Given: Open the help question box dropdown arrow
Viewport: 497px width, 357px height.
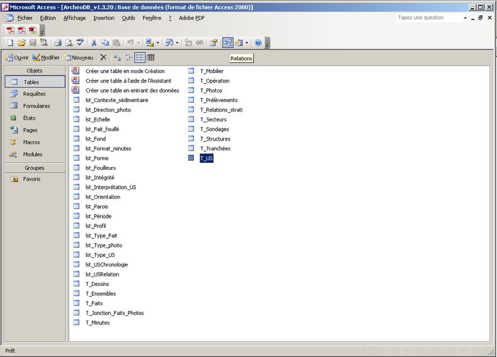Looking at the screenshot, I should click(x=465, y=18).
